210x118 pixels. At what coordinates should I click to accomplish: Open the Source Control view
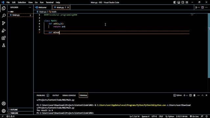(4, 23)
